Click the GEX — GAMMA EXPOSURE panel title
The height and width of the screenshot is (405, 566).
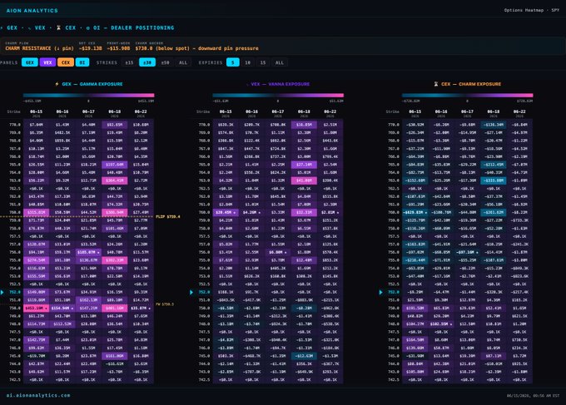[x=92, y=84]
